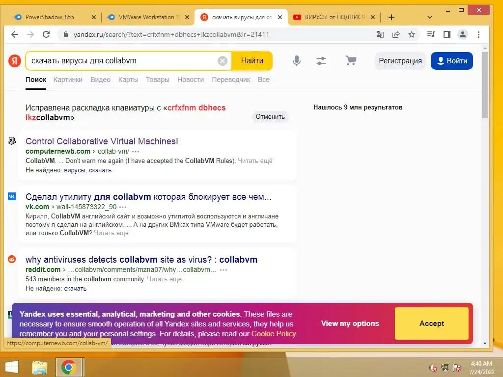Image resolution: width=503 pixels, height=377 pixels.
Task: Reload the Yandex search page
Action: pyautogui.click(x=46, y=34)
